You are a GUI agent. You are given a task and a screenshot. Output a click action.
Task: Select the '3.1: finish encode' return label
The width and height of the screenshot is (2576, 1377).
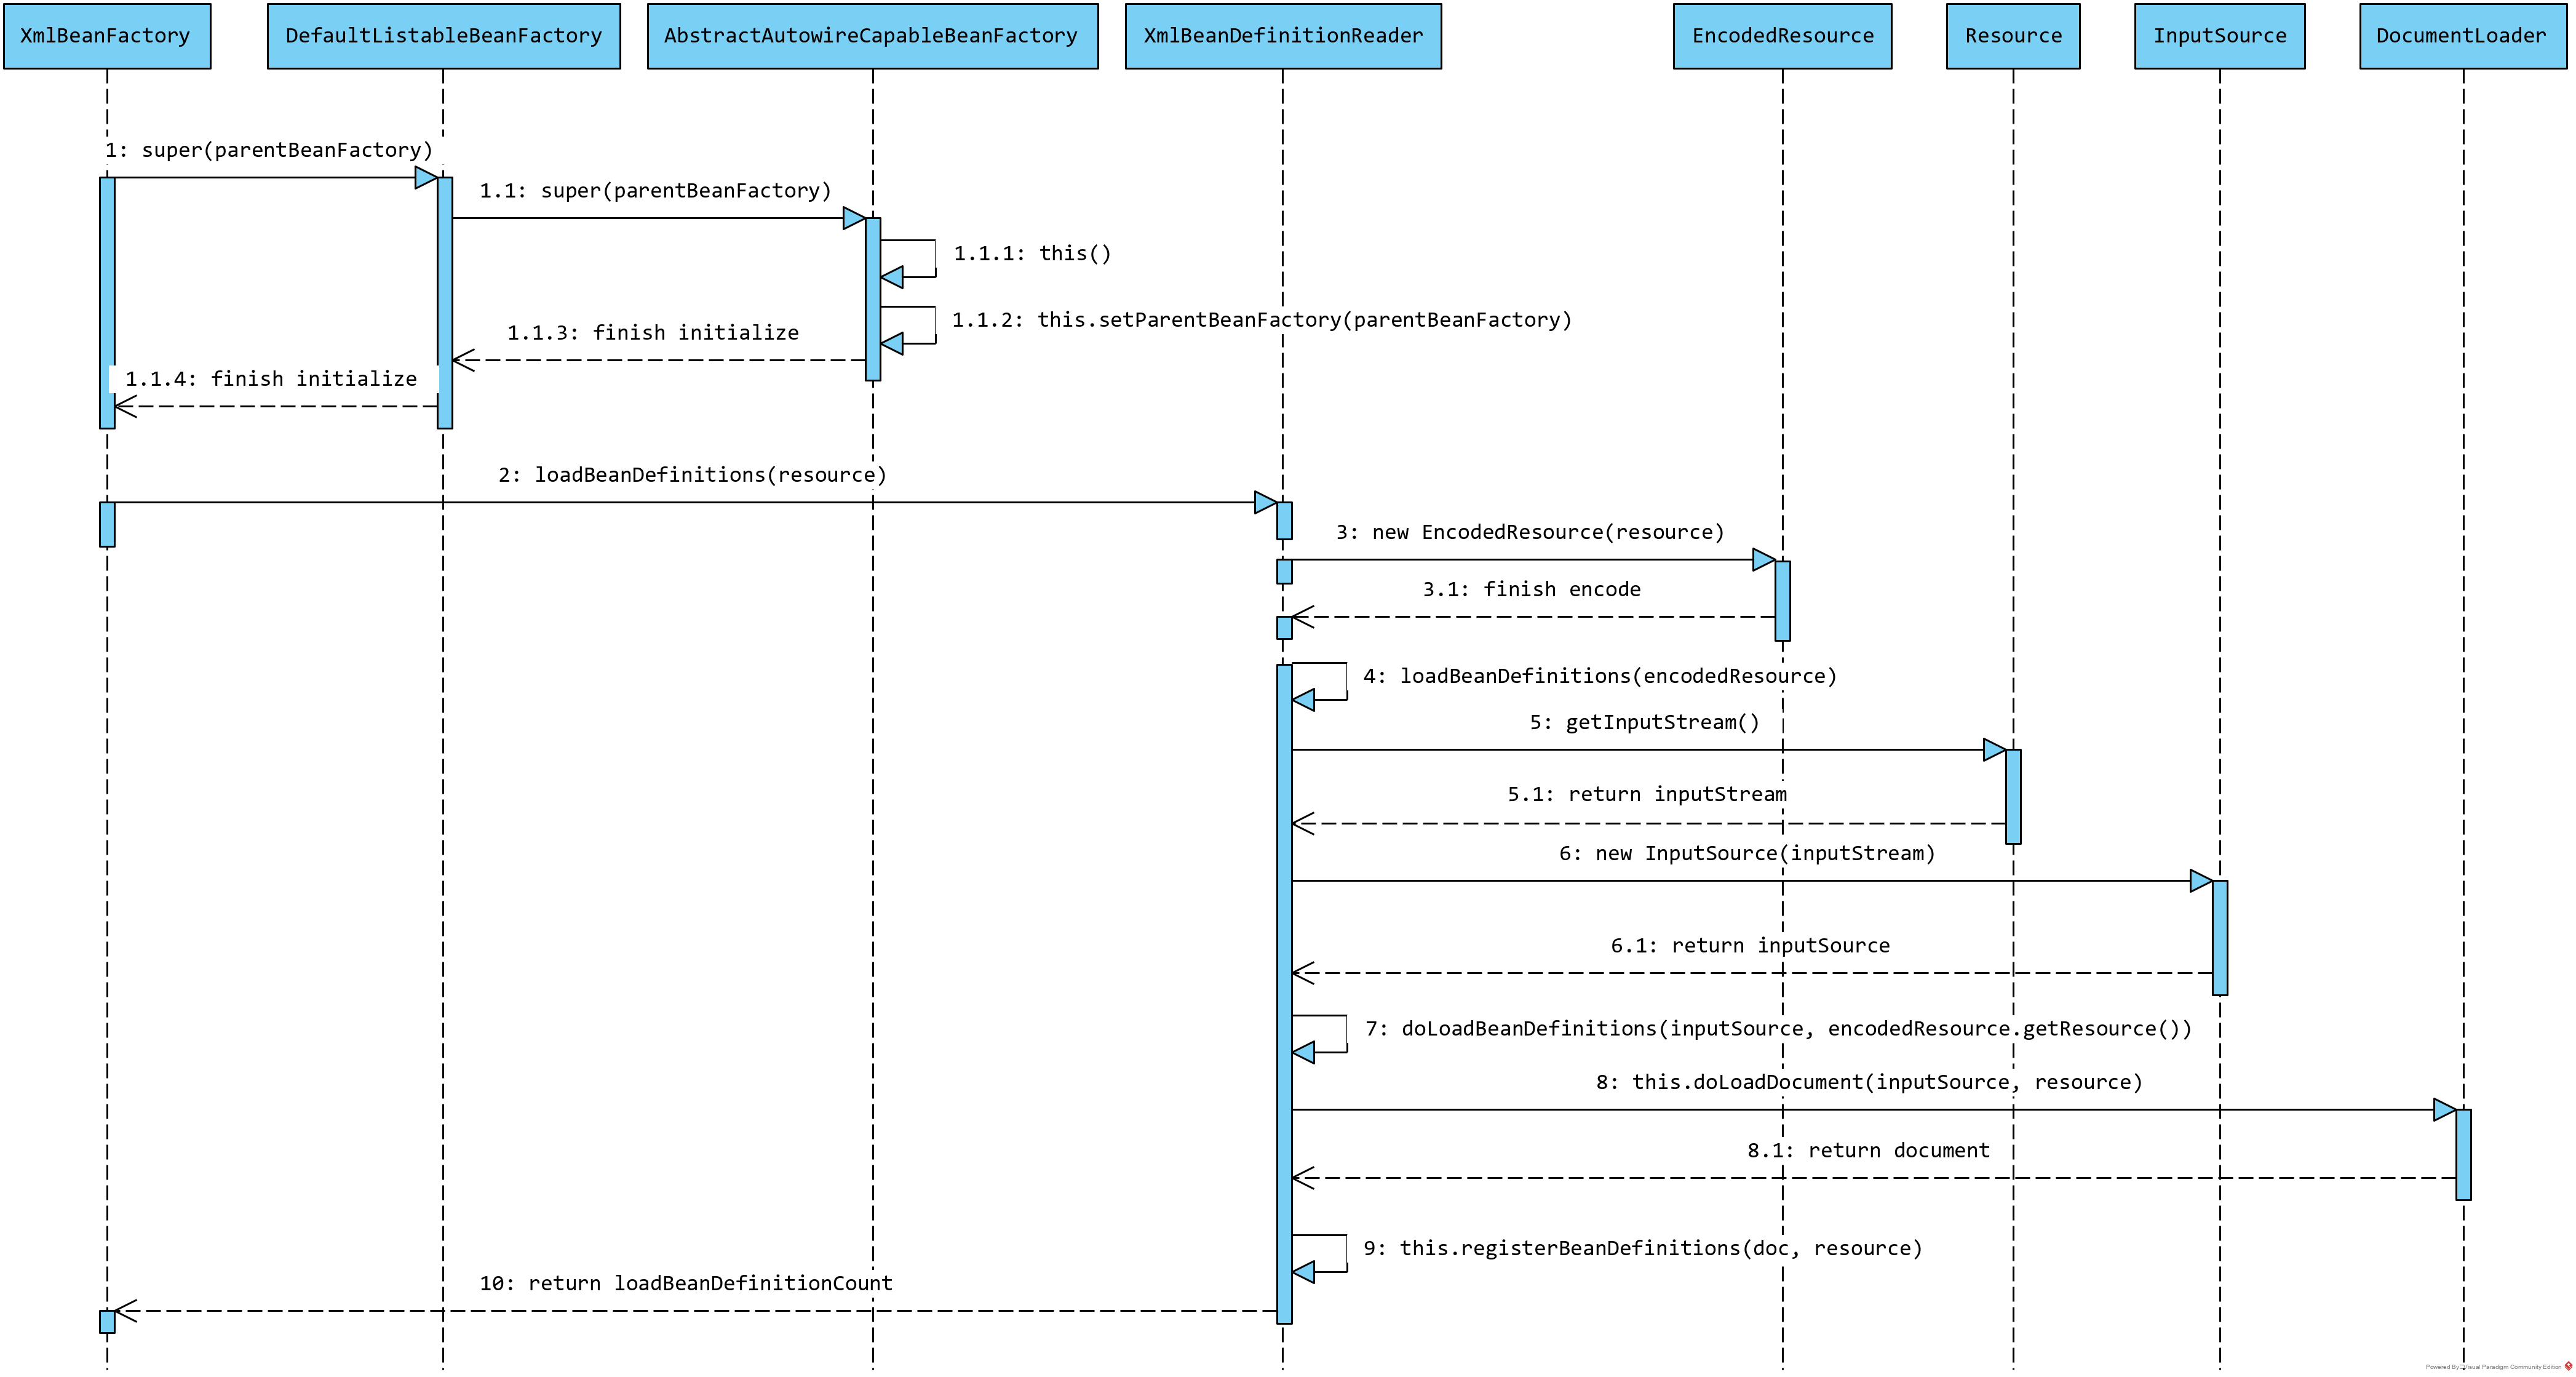pyautogui.click(x=1531, y=590)
